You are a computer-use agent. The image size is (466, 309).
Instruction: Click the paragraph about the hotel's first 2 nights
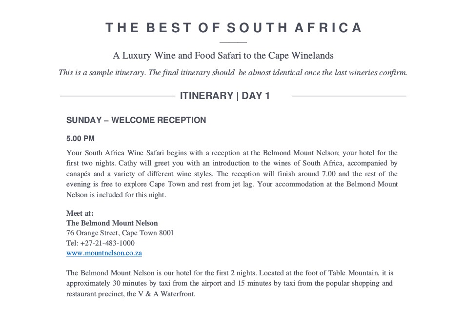[x=229, y=284]
